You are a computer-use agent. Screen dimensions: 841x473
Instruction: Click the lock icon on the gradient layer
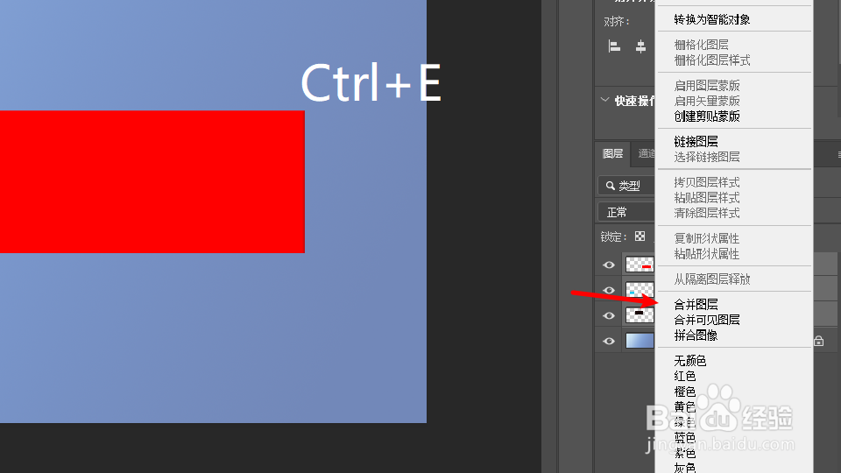(818, 341)
